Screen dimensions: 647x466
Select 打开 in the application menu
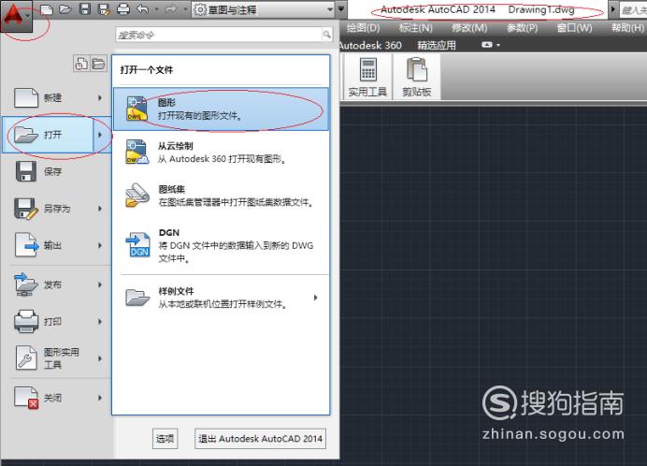click(x=49, y=135)
